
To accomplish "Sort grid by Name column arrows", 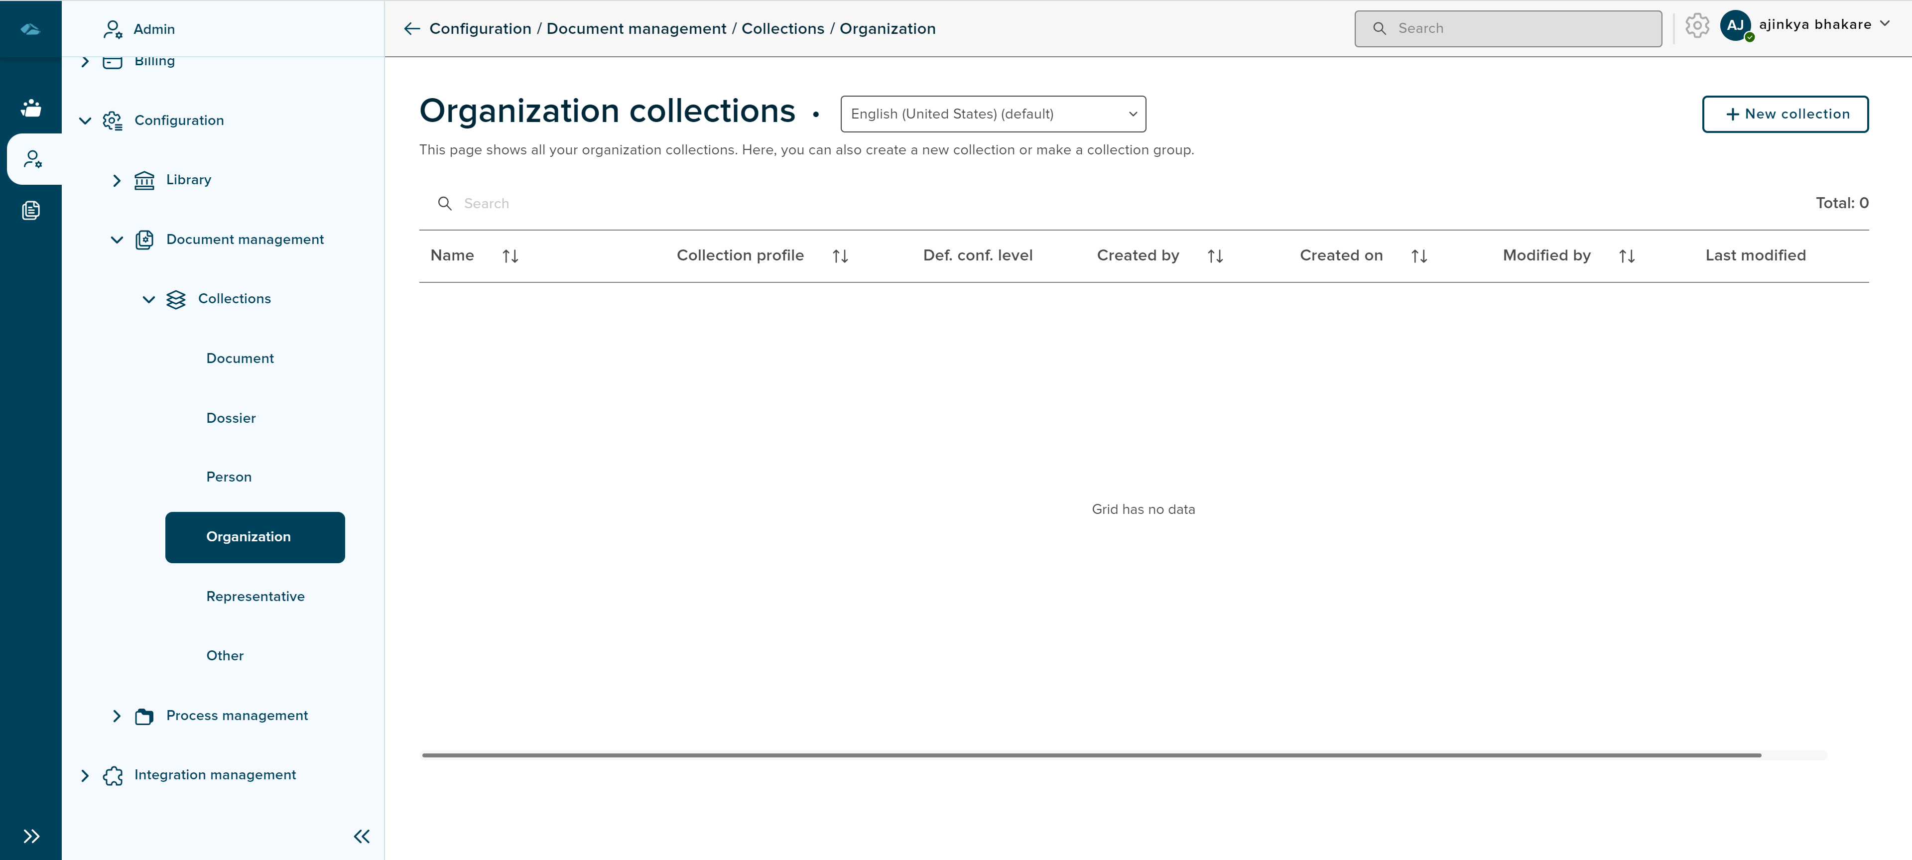I will coord(510,256).
